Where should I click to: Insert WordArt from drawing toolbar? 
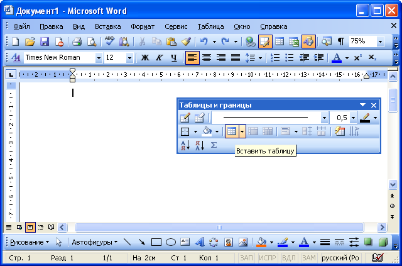pyautogui.click(x=200, y=242)
